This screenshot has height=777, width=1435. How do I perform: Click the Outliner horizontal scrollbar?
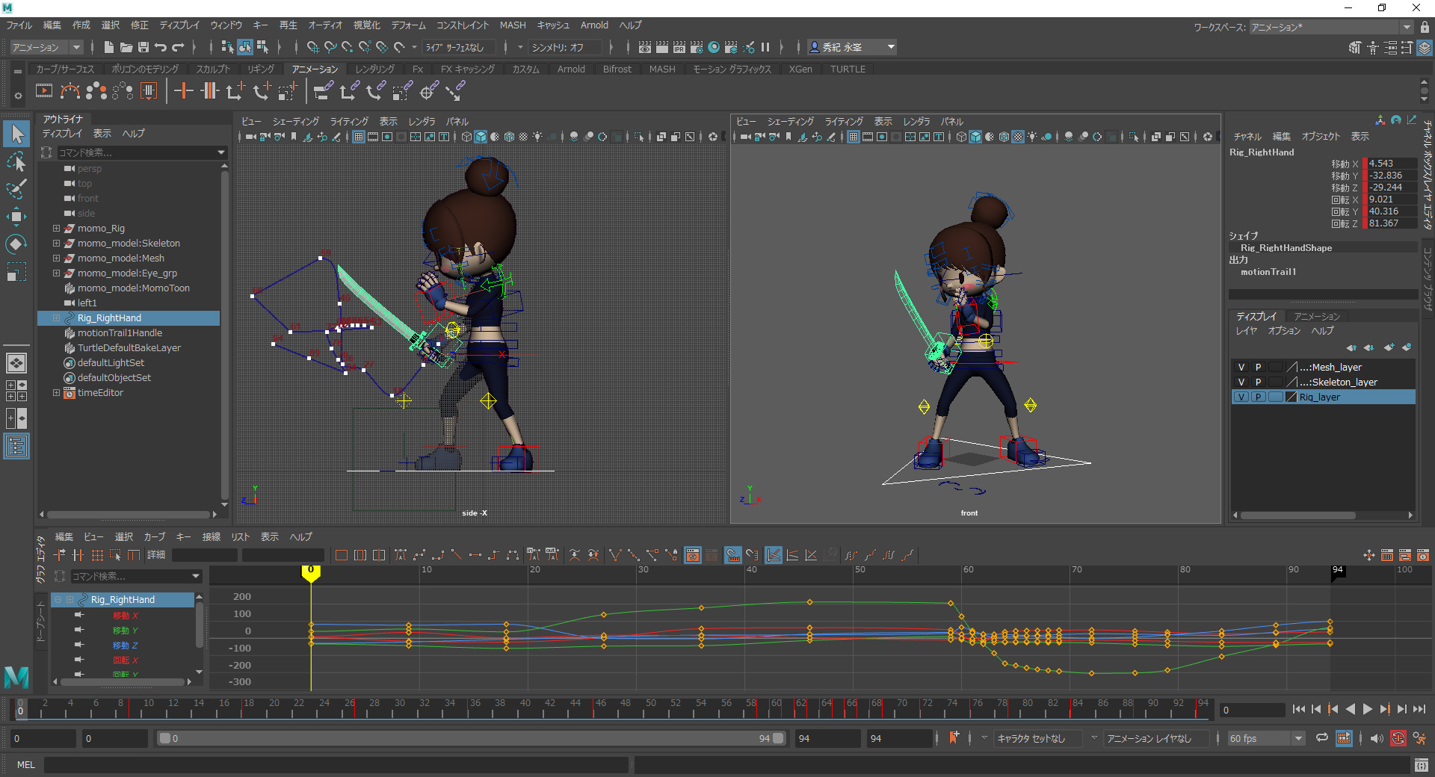[x=128, y=514]
